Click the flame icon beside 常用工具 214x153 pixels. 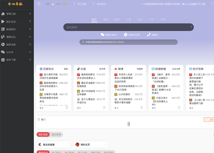pyautogui.click(x=3, y=14)
